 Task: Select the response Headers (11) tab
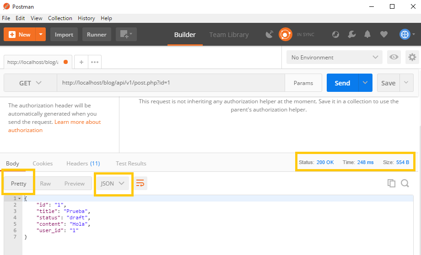tap(83, 163)
